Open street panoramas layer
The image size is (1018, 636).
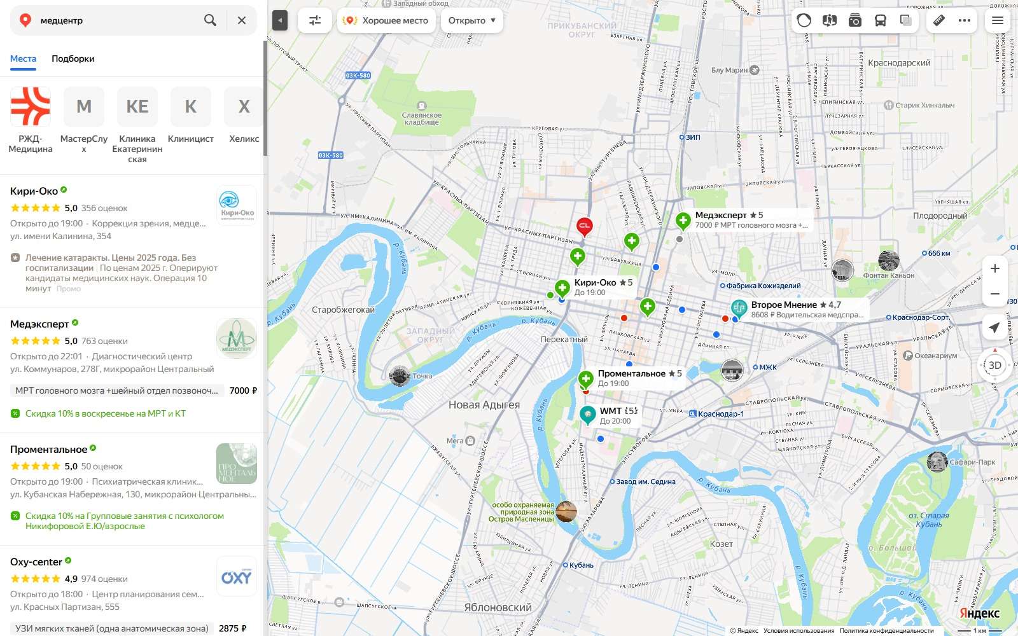pos(830,20)
